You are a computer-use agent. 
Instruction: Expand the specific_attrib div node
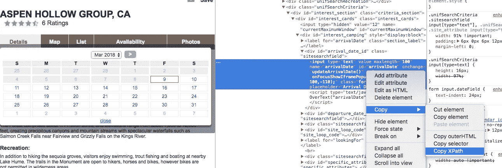pyautogui.click(x=303, y=162)
